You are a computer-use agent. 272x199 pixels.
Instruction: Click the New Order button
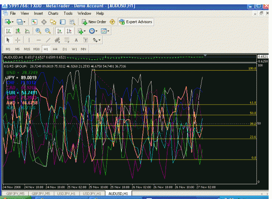tap(94, 22)
